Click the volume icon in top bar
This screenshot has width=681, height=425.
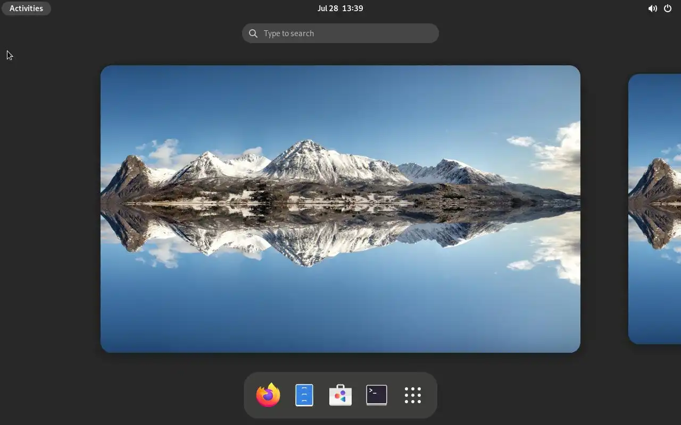coord(652,8)
